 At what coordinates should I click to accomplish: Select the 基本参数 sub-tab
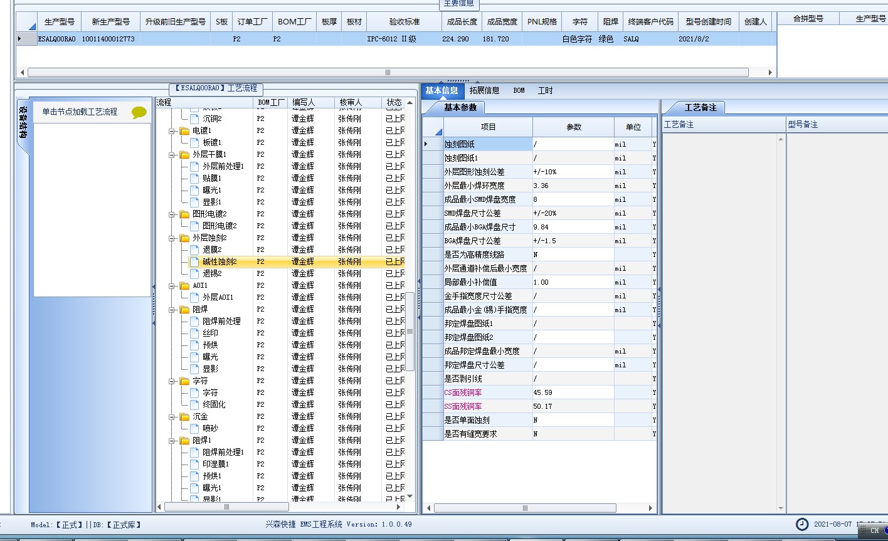point(460,108)
